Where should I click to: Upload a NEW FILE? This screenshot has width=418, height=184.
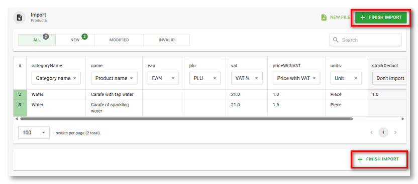[336, 18]
